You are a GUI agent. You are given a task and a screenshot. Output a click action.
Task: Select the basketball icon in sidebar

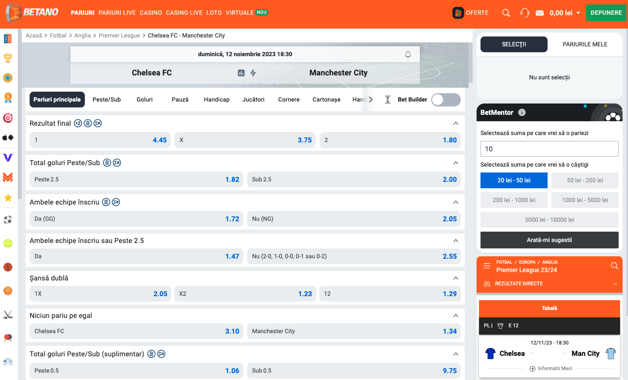tap(8, 267)
